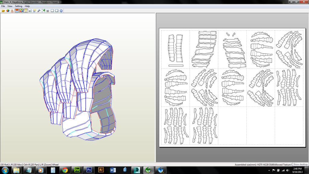Click the Show desktop button
The width and height of the screenshot is (309, 174).
point(307,170)
